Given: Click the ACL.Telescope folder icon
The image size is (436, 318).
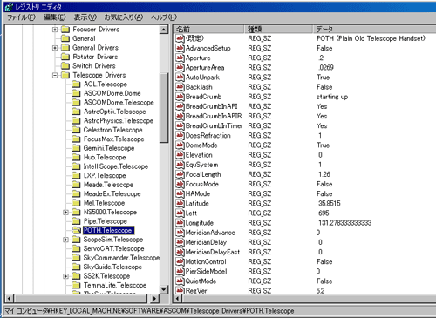Looking at the screenshot, I should (x=76, y=85).
